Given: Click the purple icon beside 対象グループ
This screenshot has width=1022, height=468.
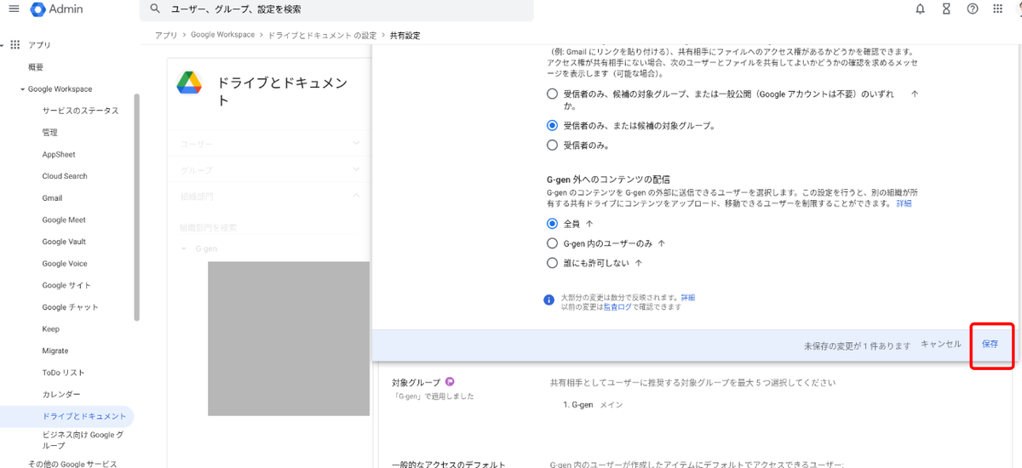Looking at the screenshot, I should [x=450, y=382].
